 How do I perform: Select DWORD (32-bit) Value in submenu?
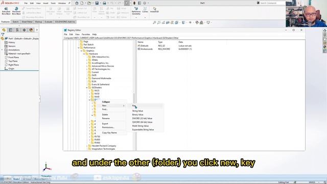click(x=142, y=119)
